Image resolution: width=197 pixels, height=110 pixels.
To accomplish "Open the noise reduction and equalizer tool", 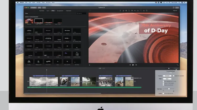I will 138,11.
